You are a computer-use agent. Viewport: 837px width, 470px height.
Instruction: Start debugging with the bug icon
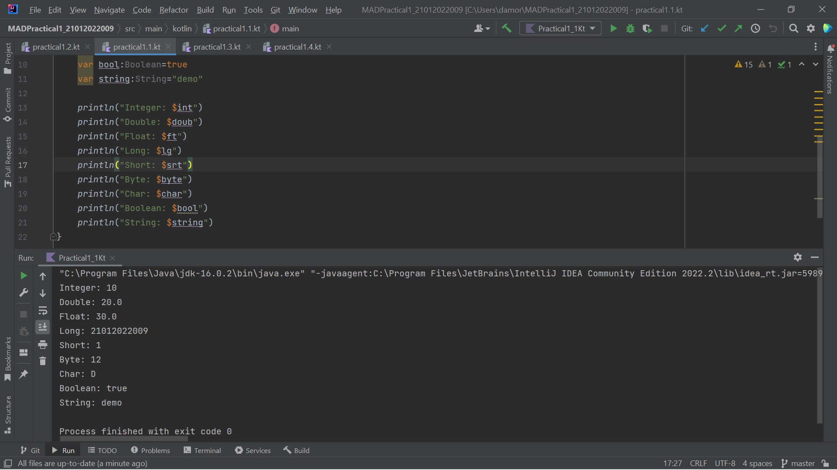pyautogui.click(x=631, y=28)
